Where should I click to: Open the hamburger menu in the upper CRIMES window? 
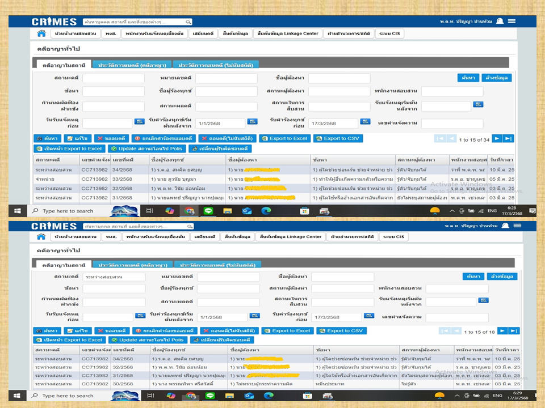tap(512, 21)
